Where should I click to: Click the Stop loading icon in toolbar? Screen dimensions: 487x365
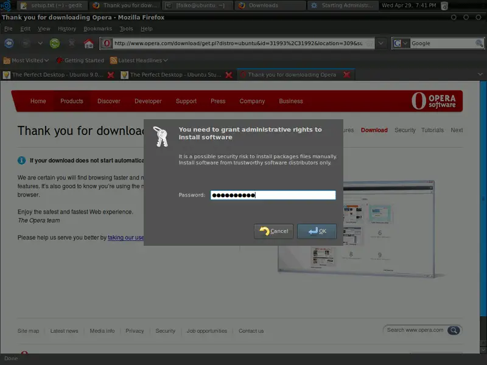72,43
